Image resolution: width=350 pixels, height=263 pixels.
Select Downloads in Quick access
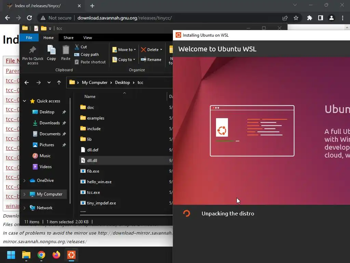tap(50, 123)
